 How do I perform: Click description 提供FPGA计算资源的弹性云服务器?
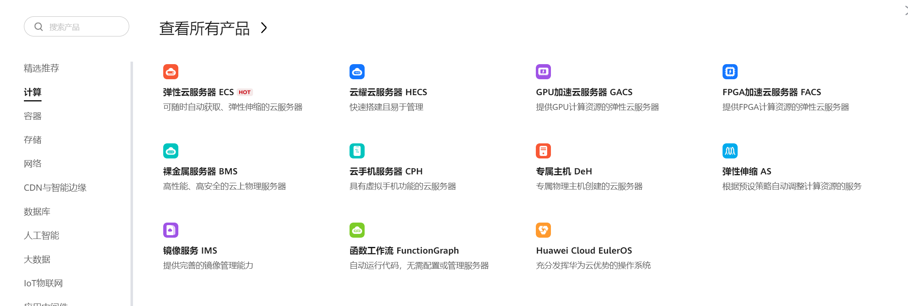[x=786, y=107]
